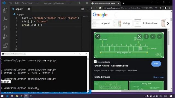This screenshot has height=98, width=175.
Task: Filter images by append chip
Action: pyautogui.click(x=102, y=23)
